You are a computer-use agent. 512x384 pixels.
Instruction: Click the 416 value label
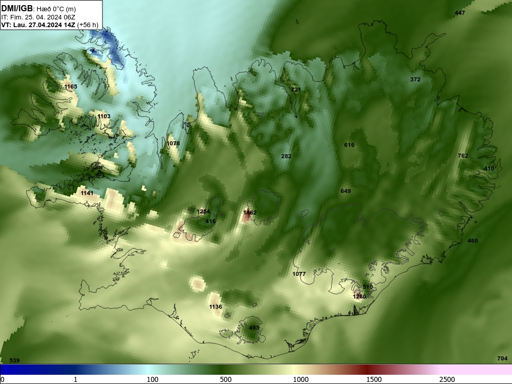tap(210, 221)
